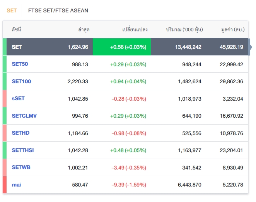
Task: Open the SETCLMV index link
Action: click(24, 116)
